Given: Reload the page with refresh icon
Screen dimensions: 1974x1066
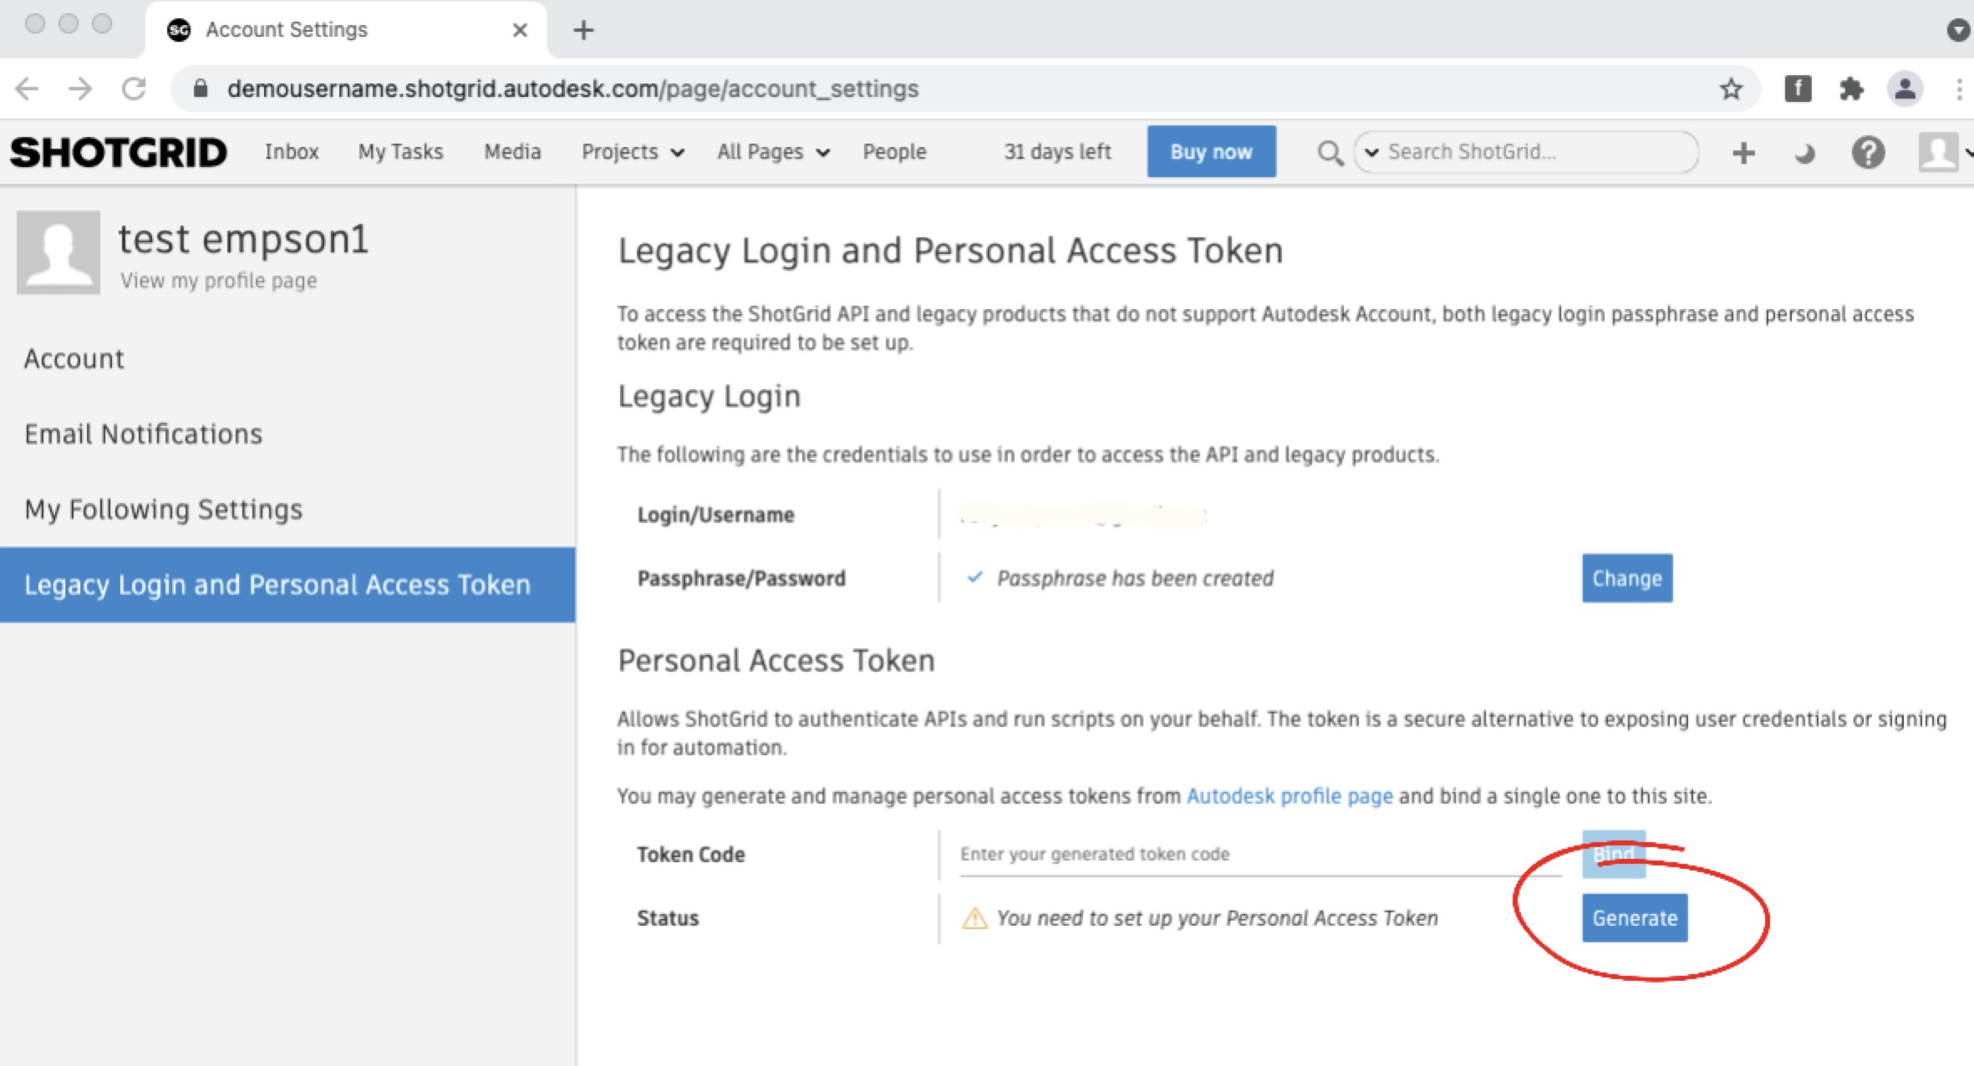Looking at the screenshot, I should point(134,89).
